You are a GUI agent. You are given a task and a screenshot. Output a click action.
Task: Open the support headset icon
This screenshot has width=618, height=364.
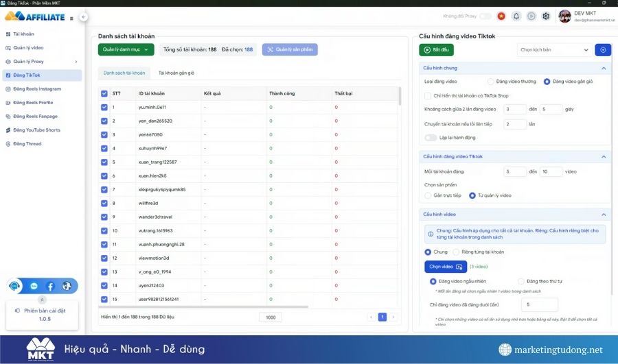coord(14,286)
